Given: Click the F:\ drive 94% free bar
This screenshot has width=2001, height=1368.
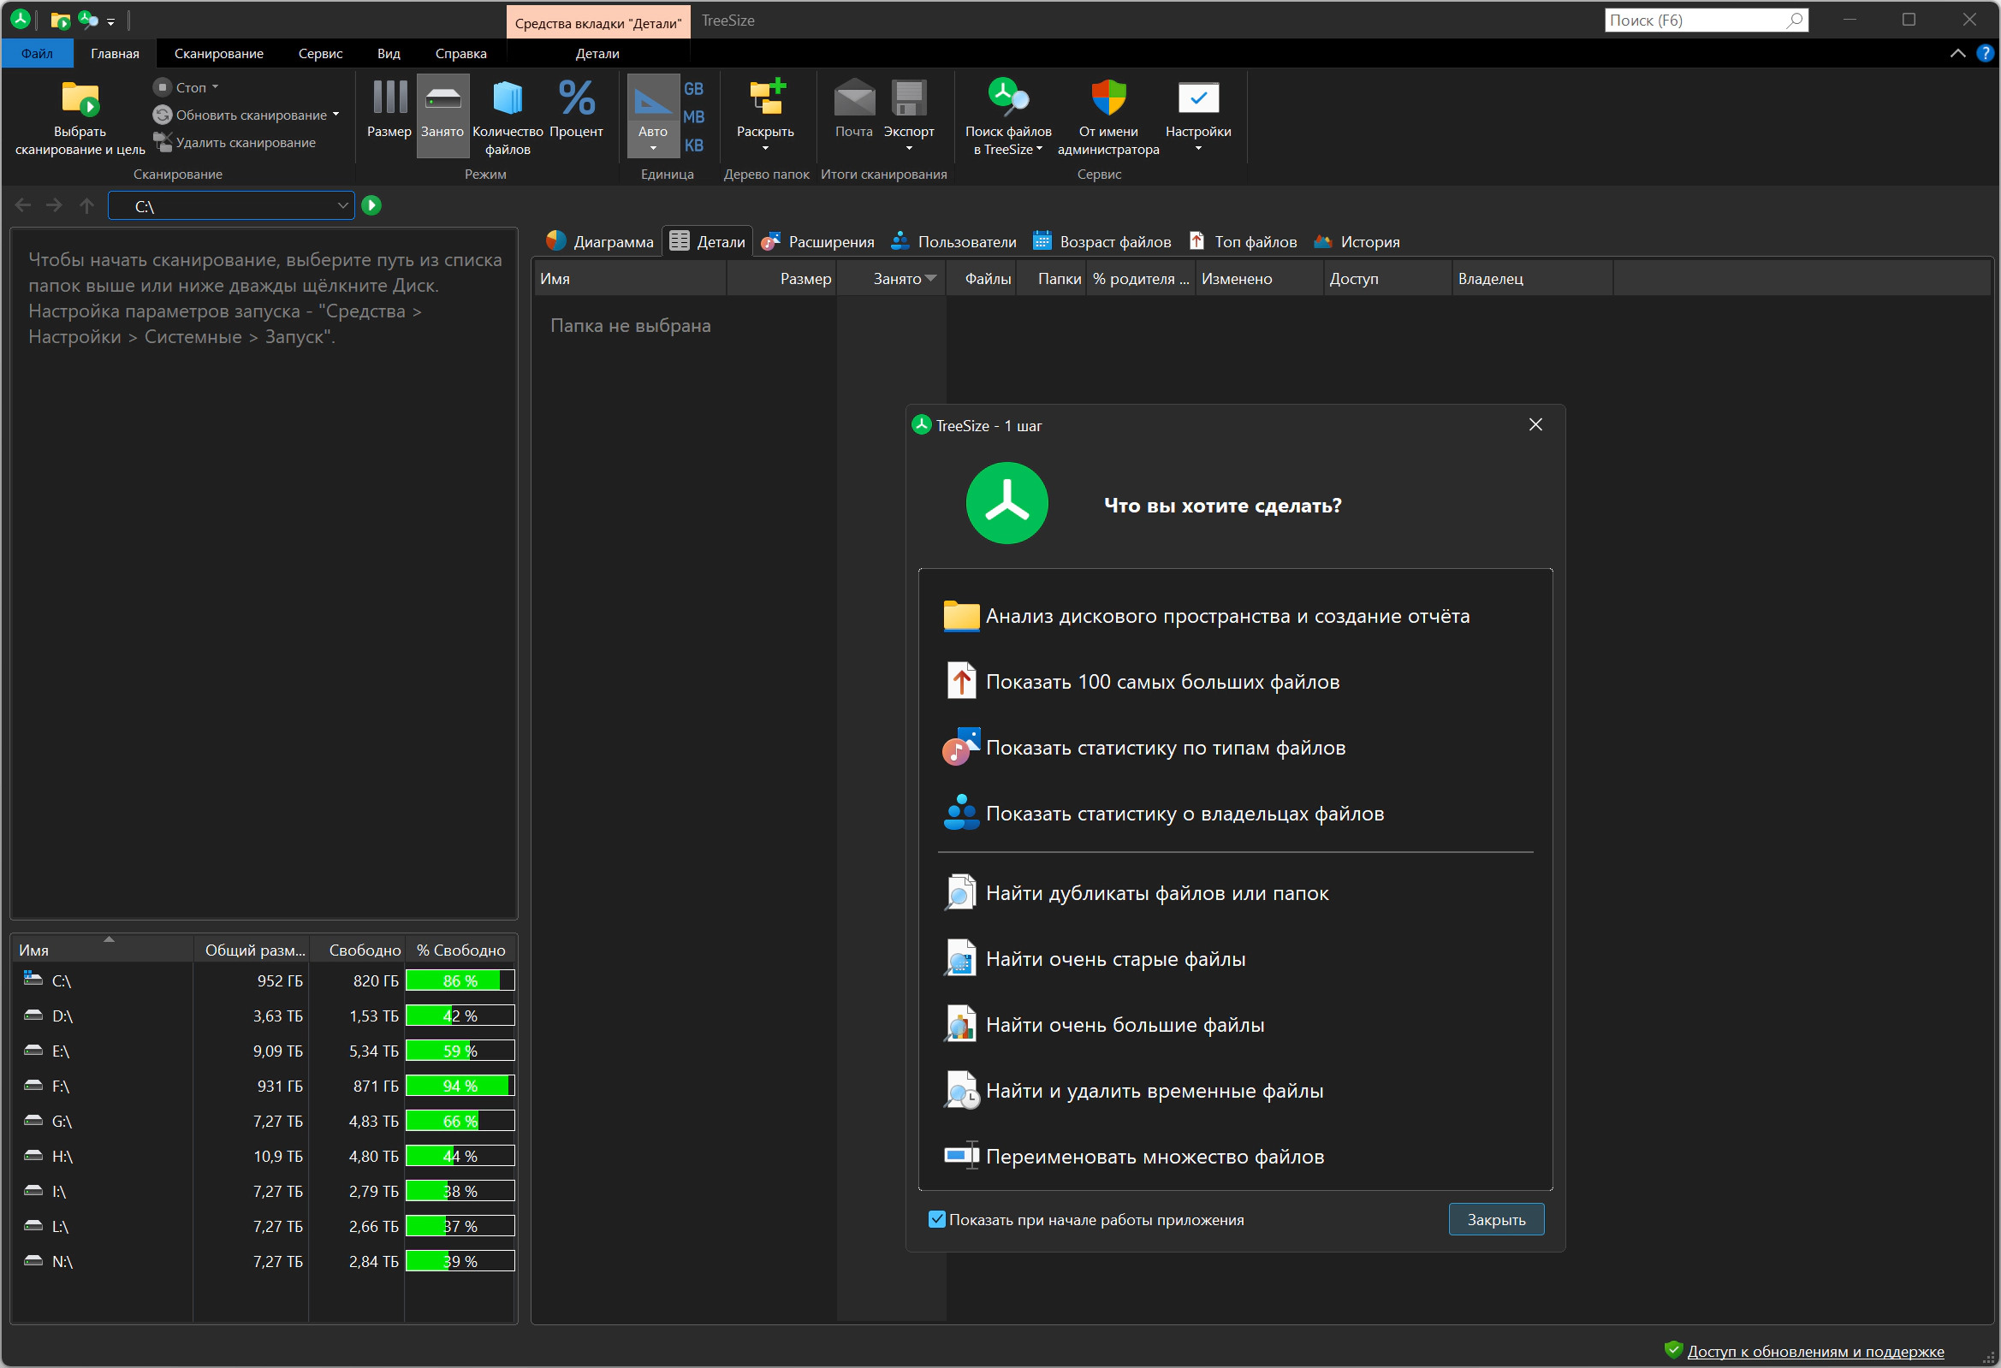Looking at the screenshot, I should coord(460,1086).
